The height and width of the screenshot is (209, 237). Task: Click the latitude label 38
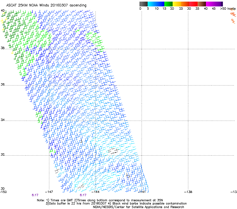click(3, 48)
